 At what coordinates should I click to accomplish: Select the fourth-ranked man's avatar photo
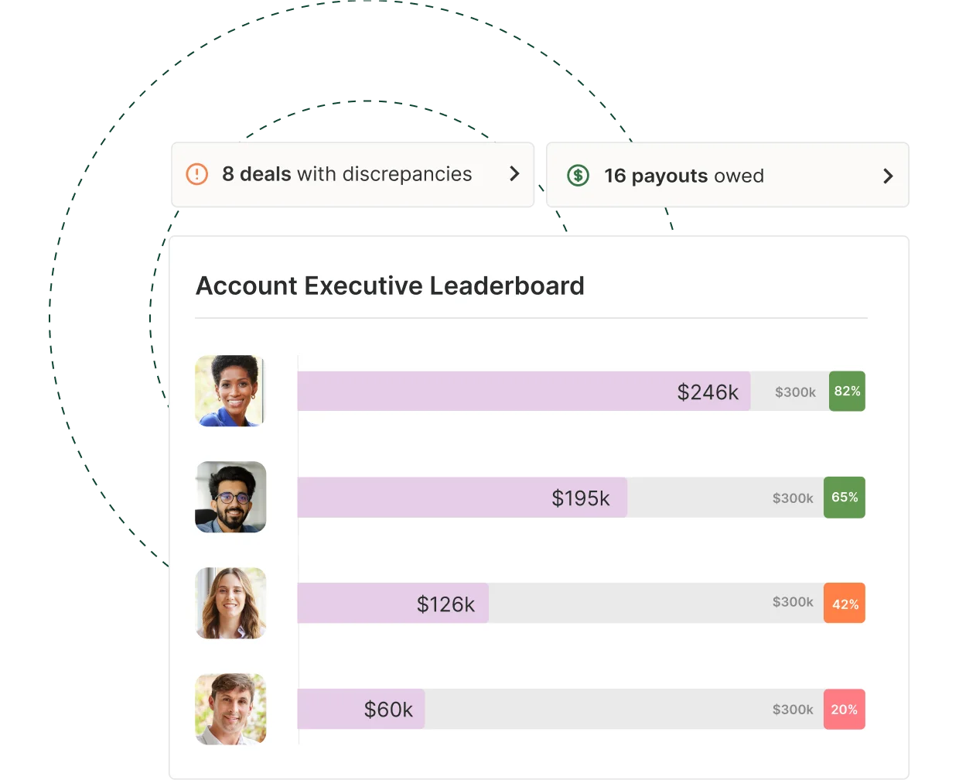click(230, 709)
